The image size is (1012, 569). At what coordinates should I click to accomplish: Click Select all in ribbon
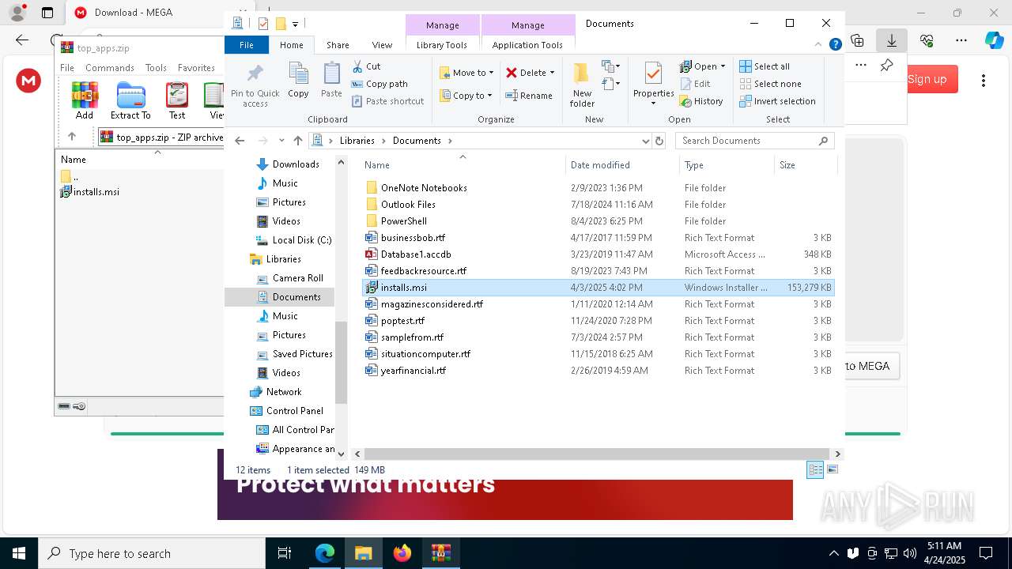[x=765, y=66]
